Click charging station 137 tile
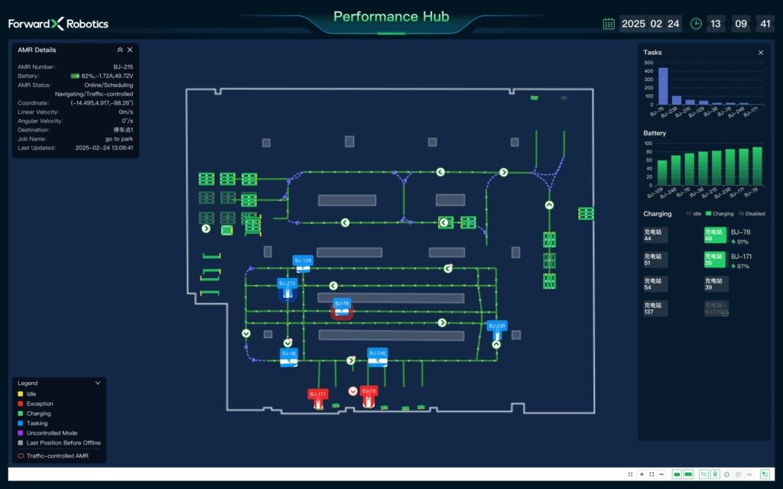 tap(655, 308)
